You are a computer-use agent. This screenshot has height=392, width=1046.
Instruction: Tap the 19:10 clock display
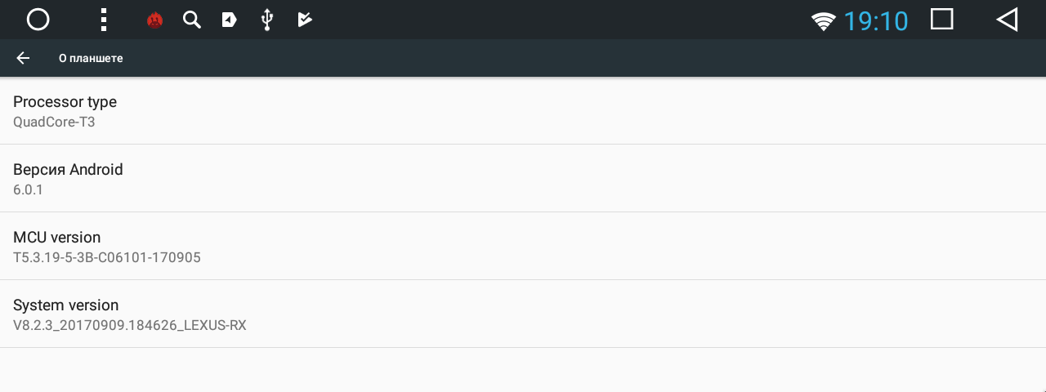click(x=876, y=20)
